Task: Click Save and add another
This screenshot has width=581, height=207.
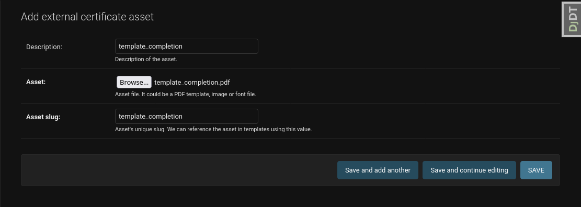Action: (x=378, y=170)
